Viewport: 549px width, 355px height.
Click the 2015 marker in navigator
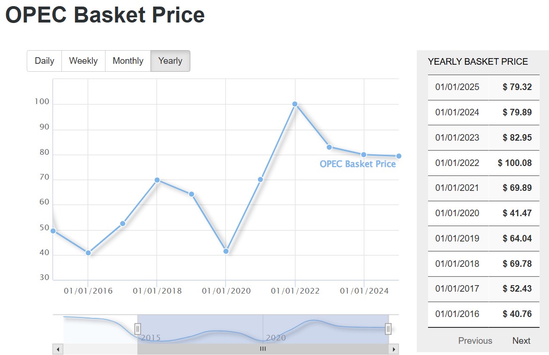pyautogui.click(x=150, y=338)
